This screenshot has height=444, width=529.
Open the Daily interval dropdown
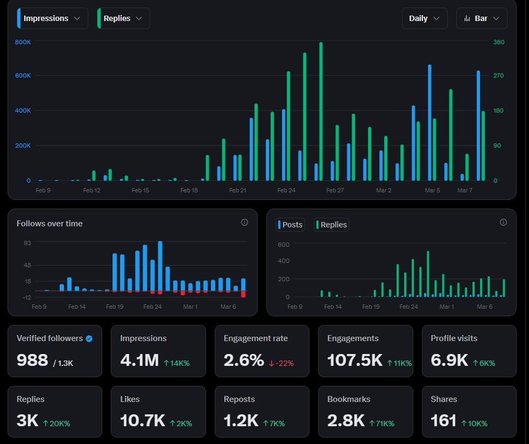coord(425,18)
